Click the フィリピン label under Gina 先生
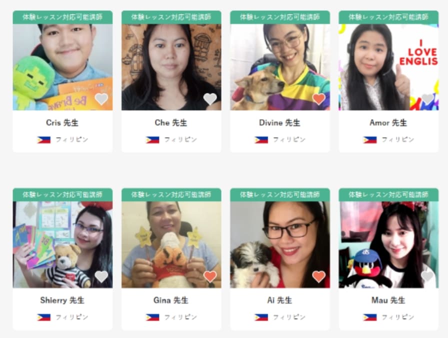448x338 pixels. point(180,317)
